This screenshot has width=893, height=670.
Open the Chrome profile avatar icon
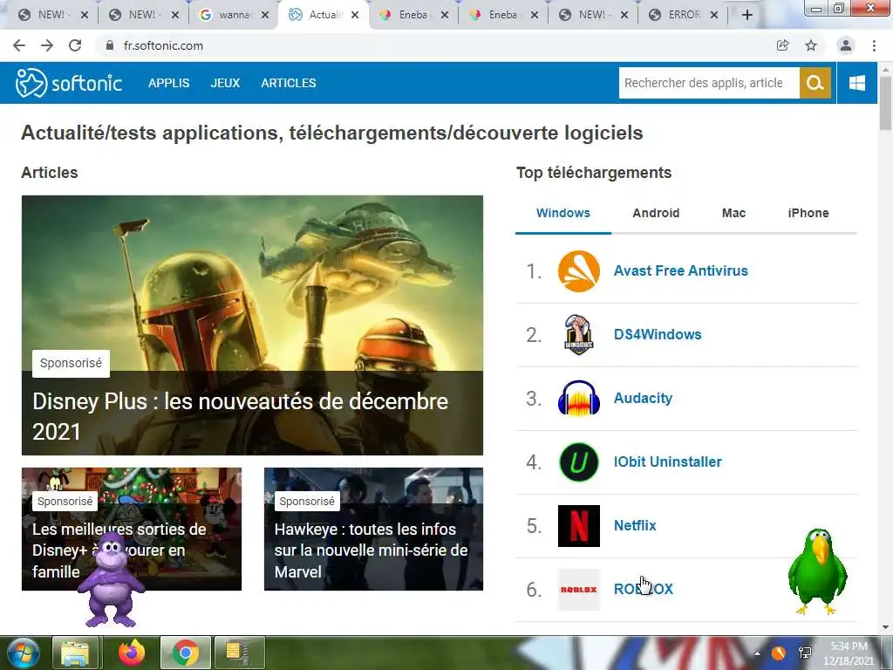846,45
